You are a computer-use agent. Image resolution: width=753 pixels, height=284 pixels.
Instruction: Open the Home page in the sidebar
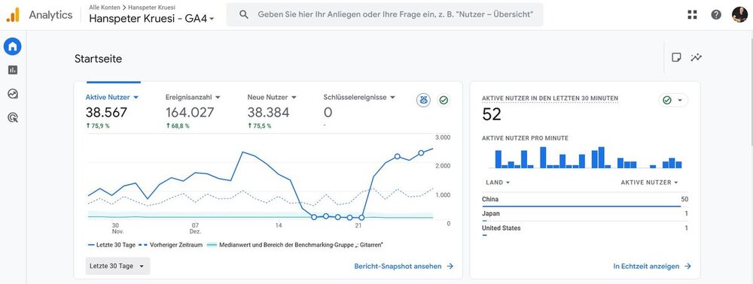[x=13, y=47]
